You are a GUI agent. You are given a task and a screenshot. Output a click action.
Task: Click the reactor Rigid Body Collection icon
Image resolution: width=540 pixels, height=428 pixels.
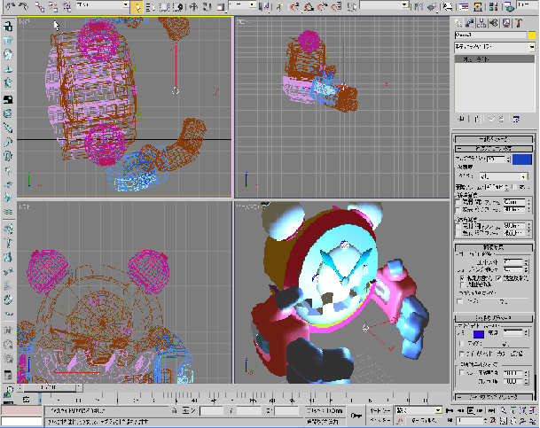click(x=8, y=27)
